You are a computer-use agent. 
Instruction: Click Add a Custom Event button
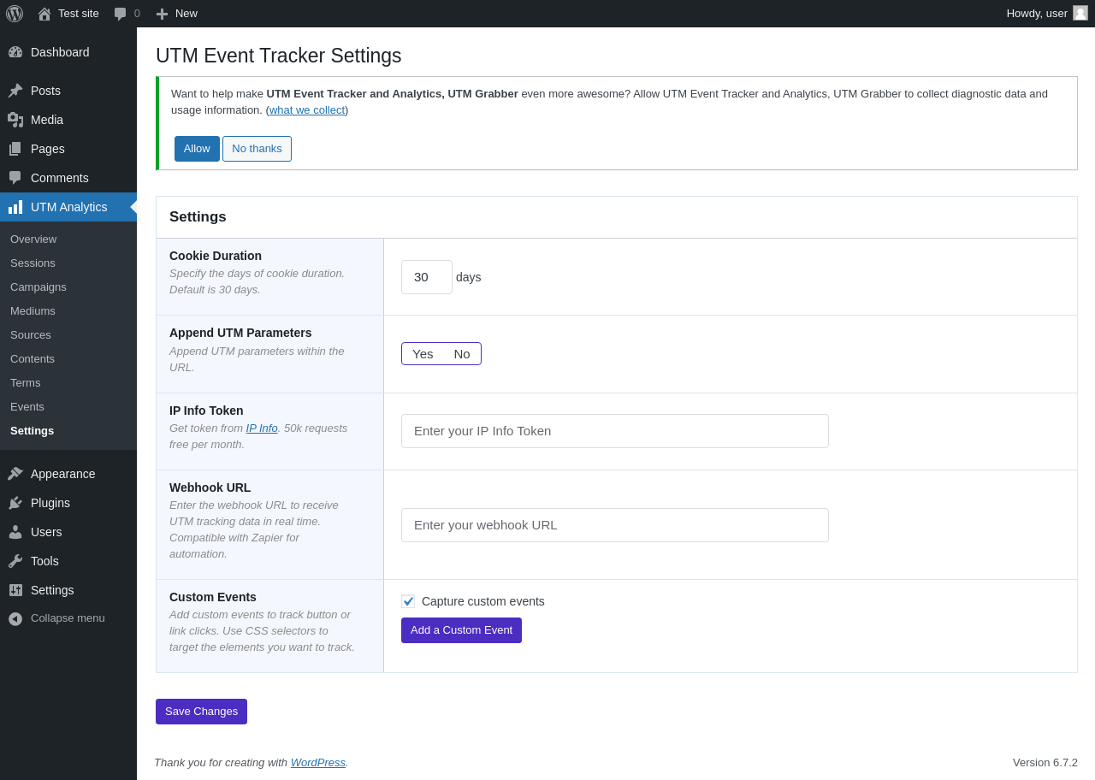[461, 630]
